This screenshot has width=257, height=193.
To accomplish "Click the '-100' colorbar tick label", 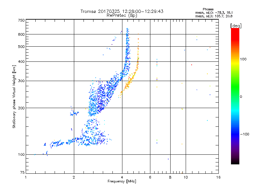I will (x=244, y=134).
